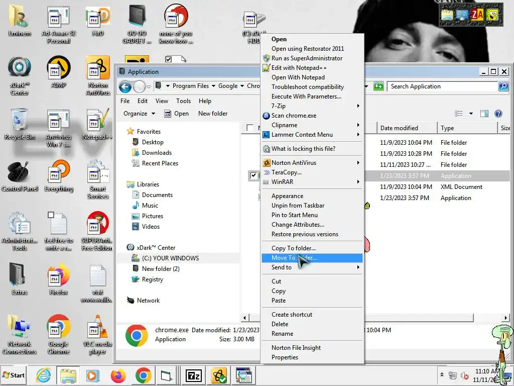Open Network Connections desktop icon
The height and width of the screenshot is (386, 514).
[x=19, y=335]
